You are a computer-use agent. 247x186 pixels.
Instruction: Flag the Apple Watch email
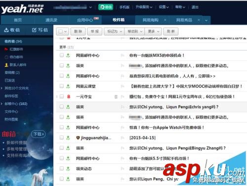[x=123, y=128]
